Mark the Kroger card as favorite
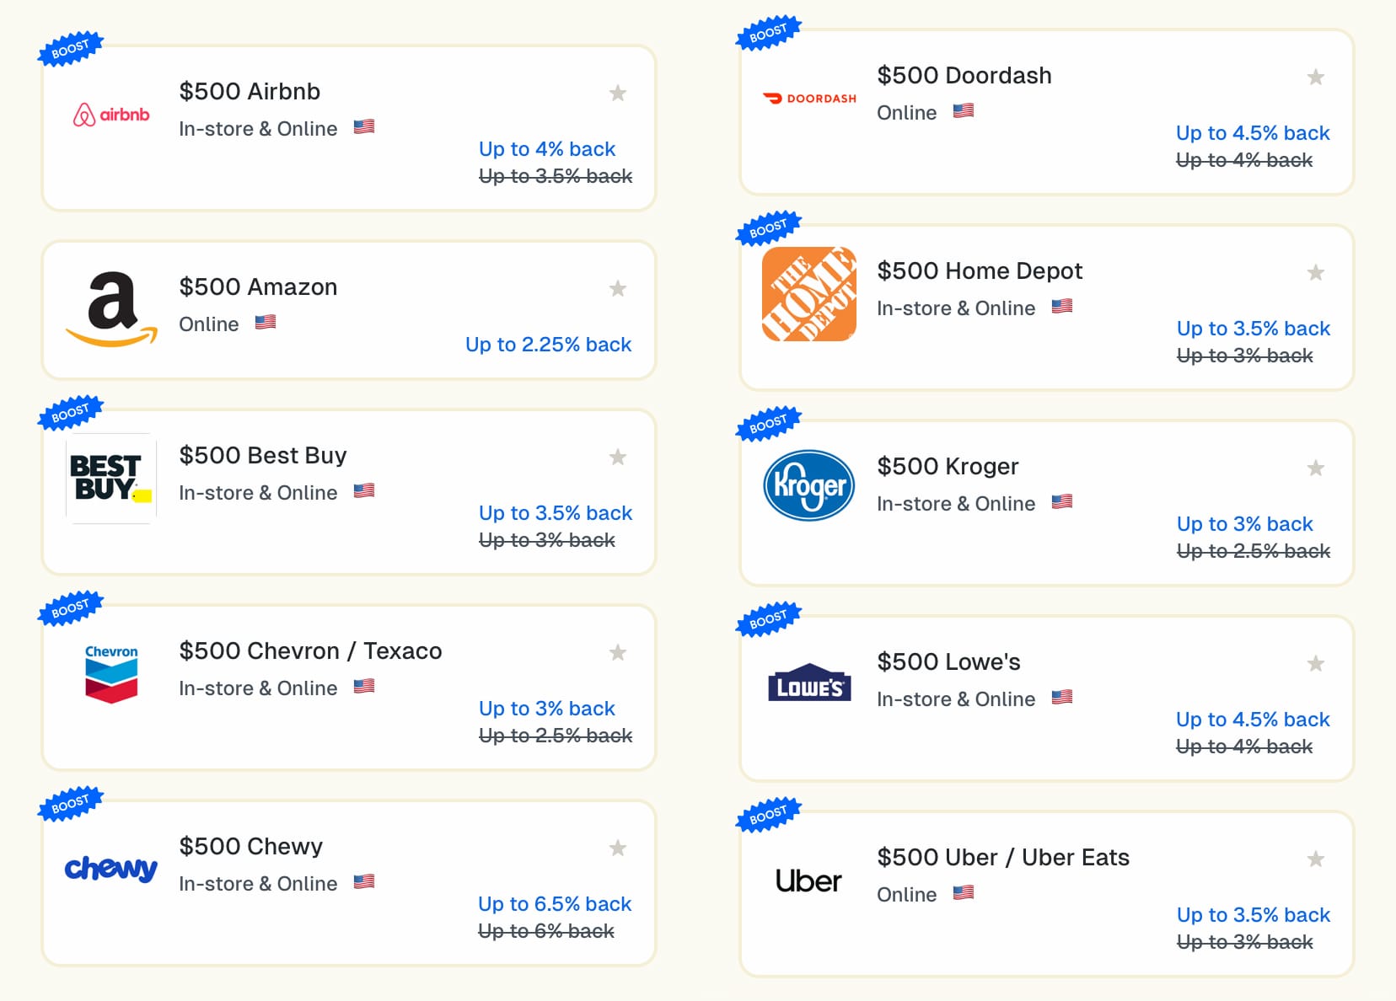 (x=1315, y=468)
